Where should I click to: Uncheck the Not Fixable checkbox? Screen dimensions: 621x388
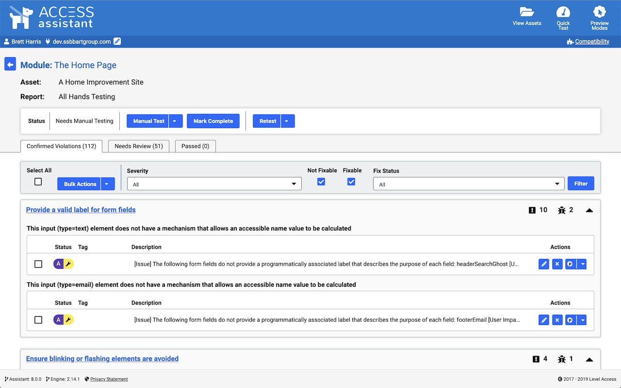coord(321,181)
